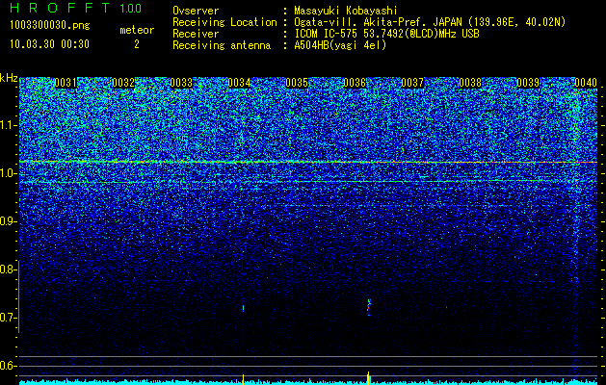Click the Receiving antenna field label
The width and height of the screenshot is (606, 385).
[x=222, y=45]
